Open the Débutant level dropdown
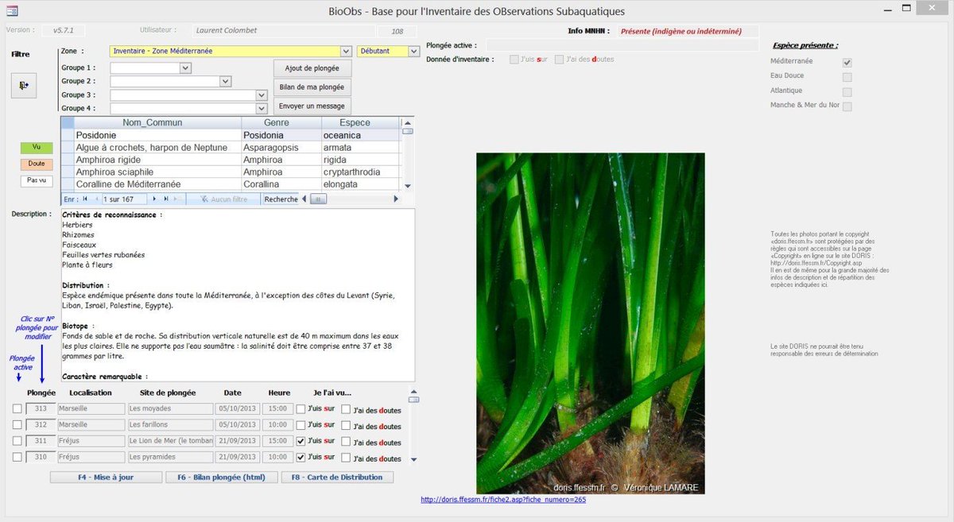 (x=413, y=51)
